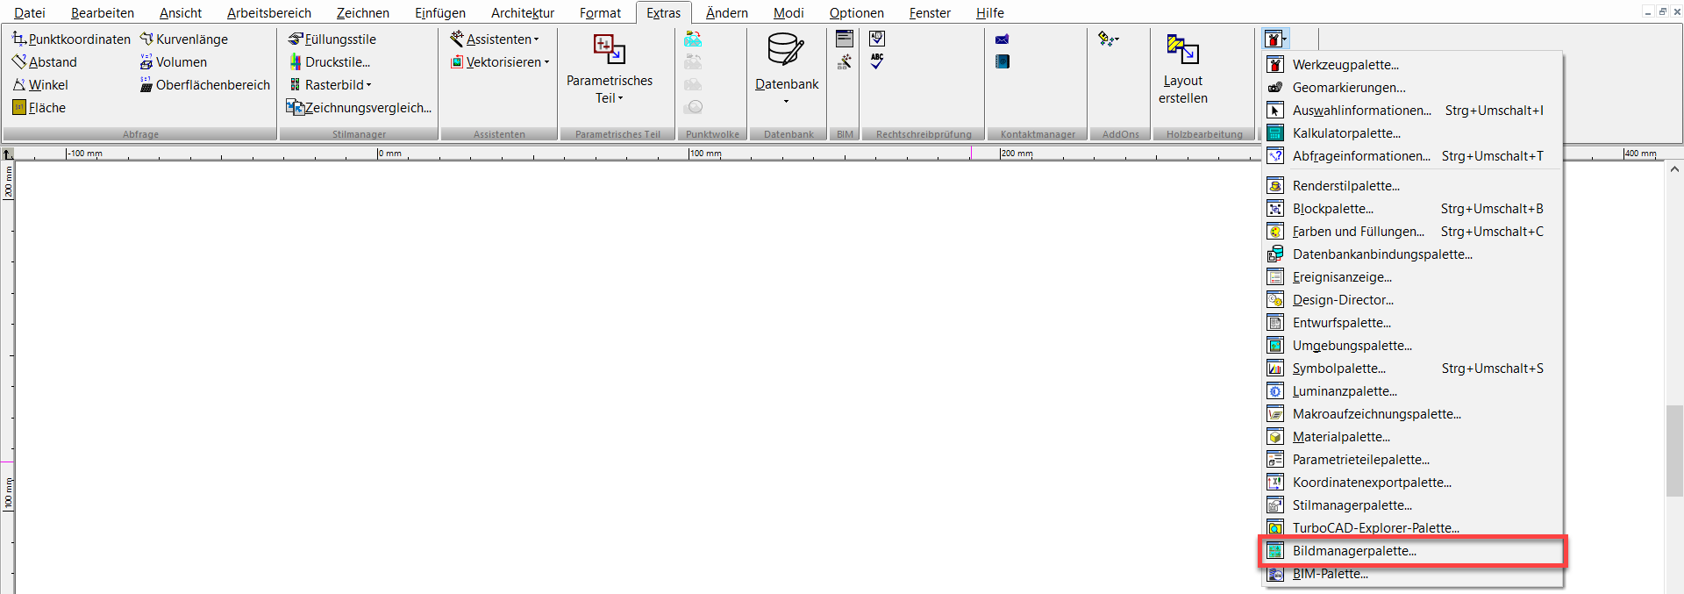The height and width of the screenshot is (594, 1684).
Task: Expand the Assistenten dropdown
Action: tap(496, 39)
